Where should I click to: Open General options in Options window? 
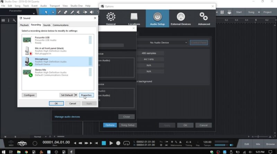point(111,19)
